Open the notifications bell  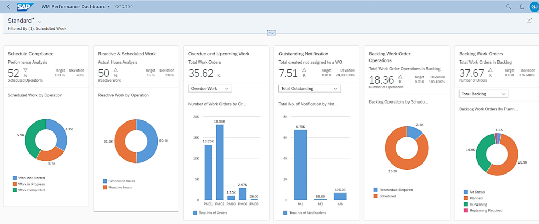[x=521, y=7]
